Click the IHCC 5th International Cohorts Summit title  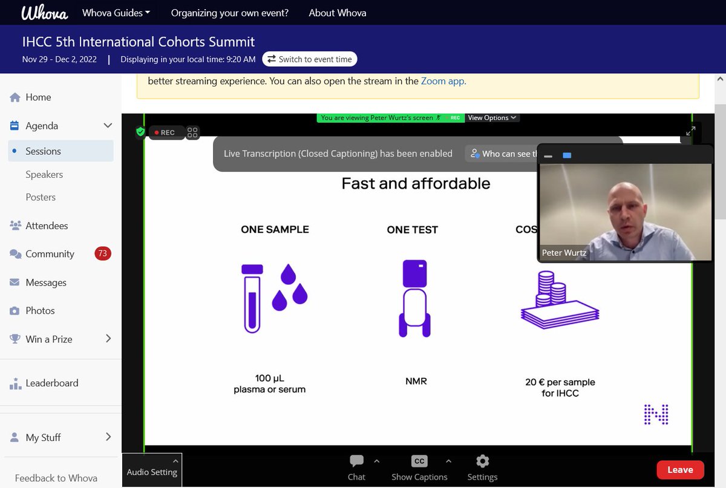pos(139,42)
